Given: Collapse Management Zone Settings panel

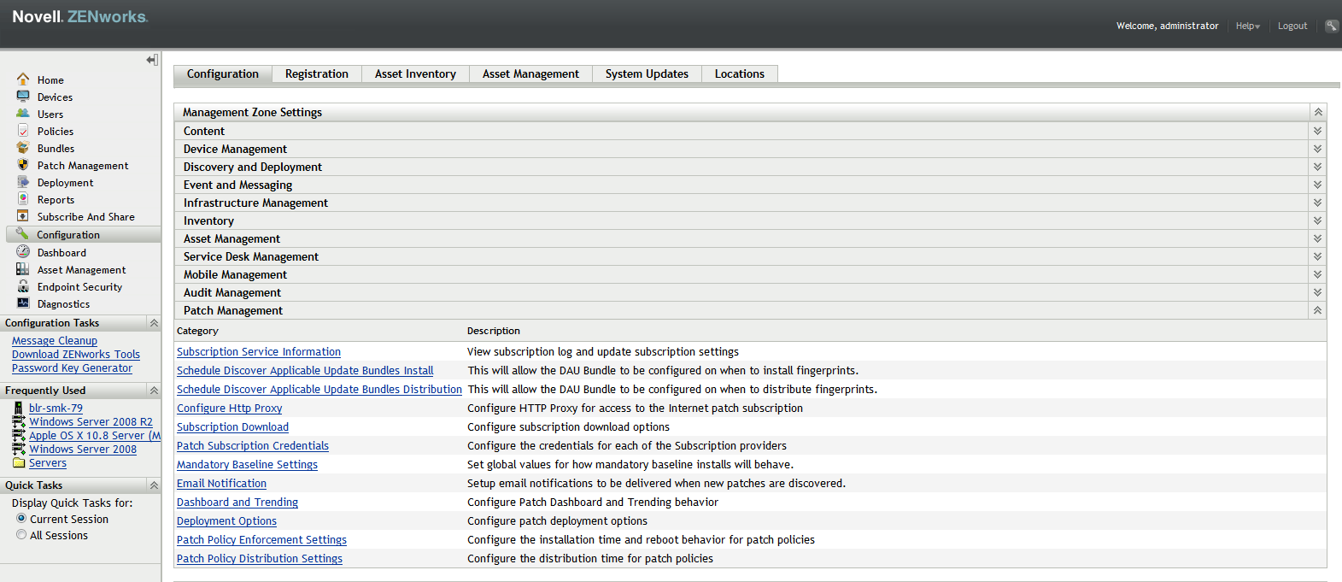Looking at the screenshot, I should [1318, 112].
